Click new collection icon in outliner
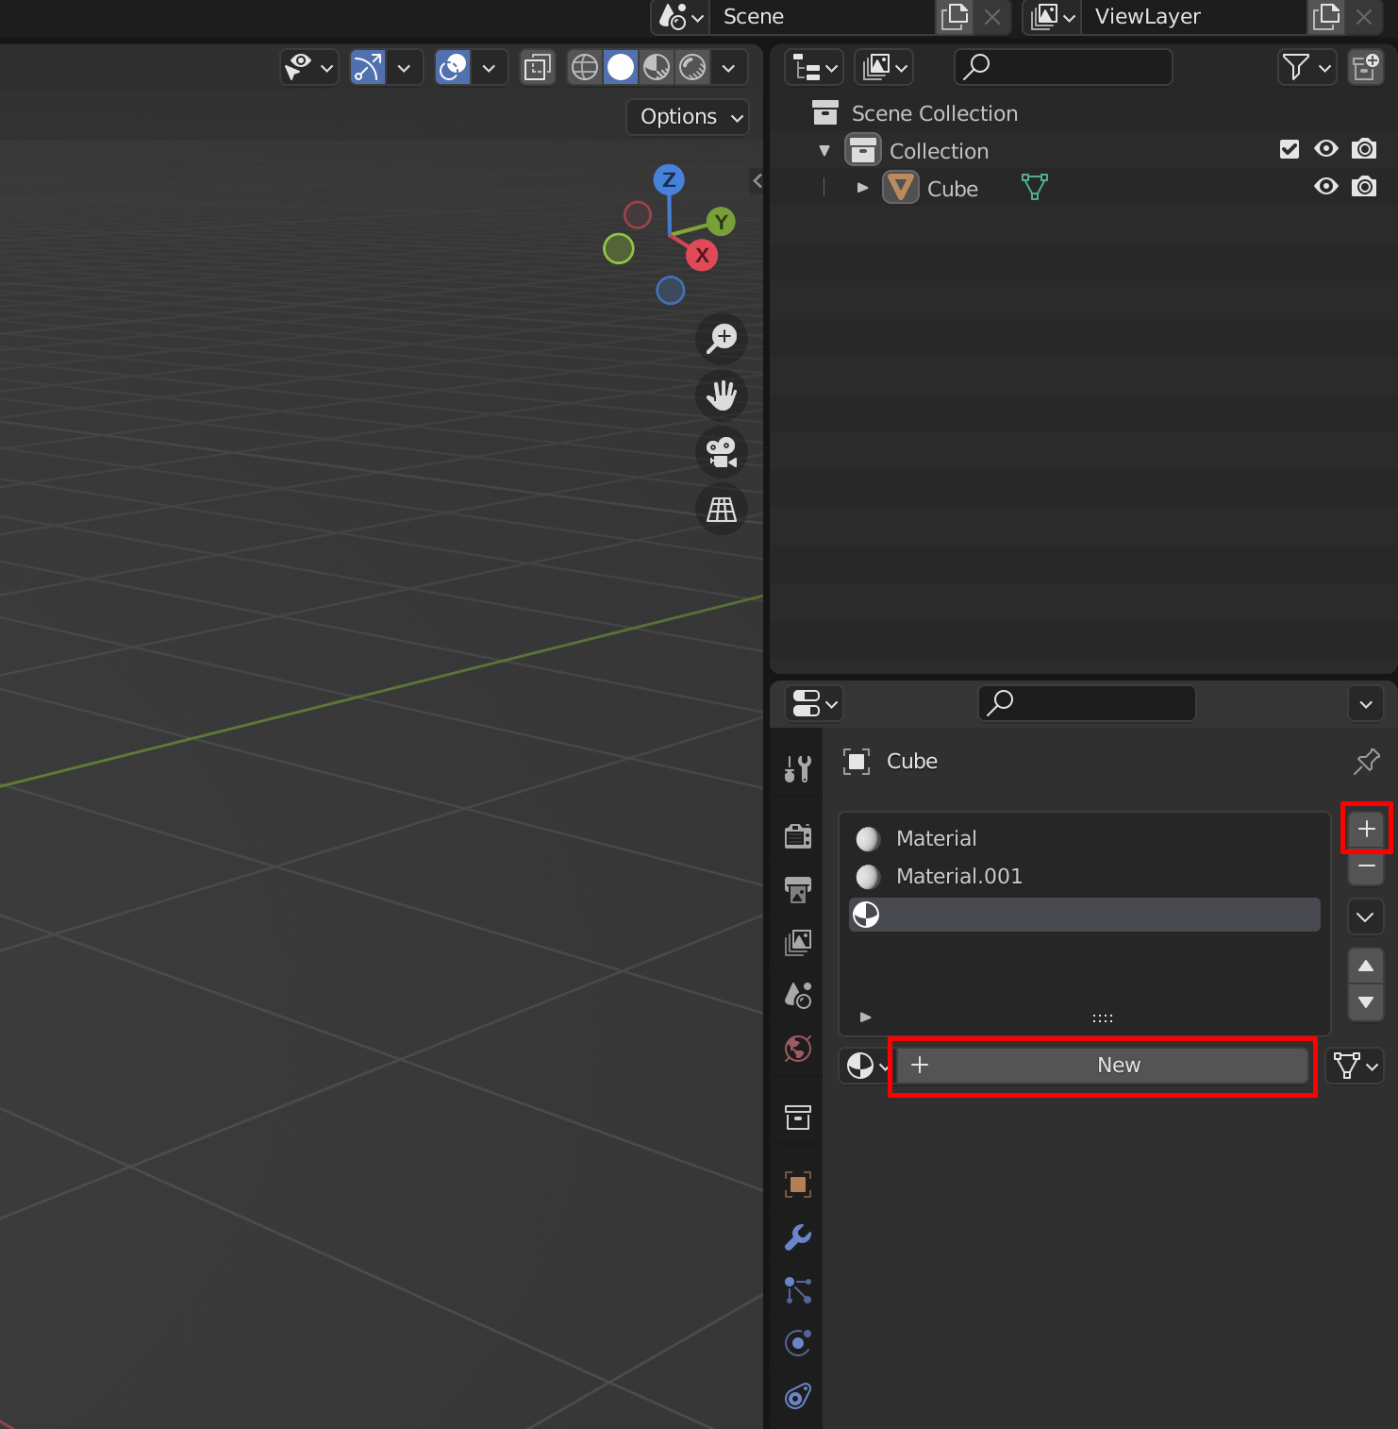The width and height of the screenshot is (1398, 1429). [1366, 67]
